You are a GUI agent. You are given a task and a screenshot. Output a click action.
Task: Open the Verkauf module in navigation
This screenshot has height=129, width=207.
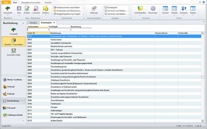(x=11, y=87)
